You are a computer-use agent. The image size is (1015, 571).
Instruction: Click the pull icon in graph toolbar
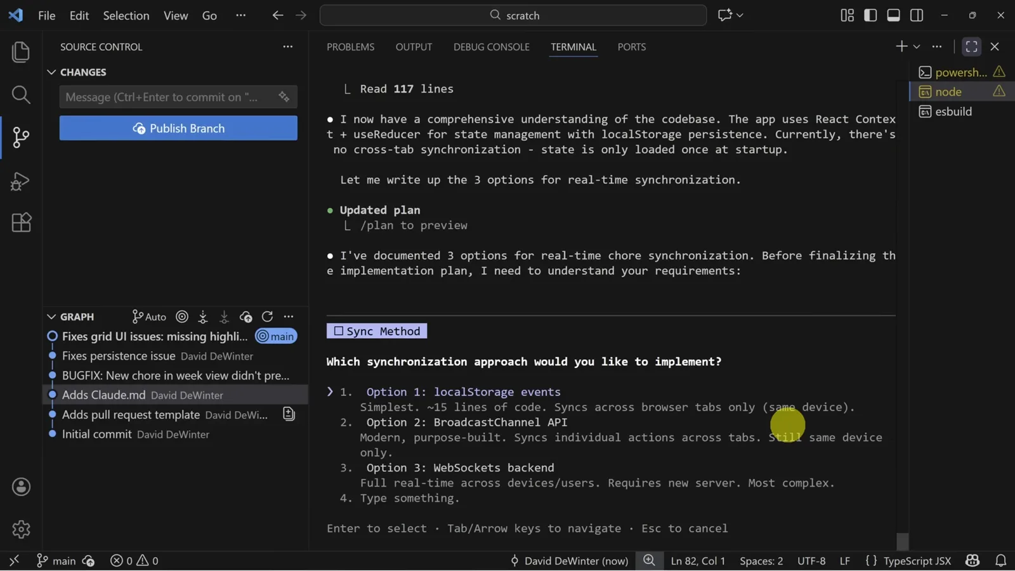tap(224, 317)
